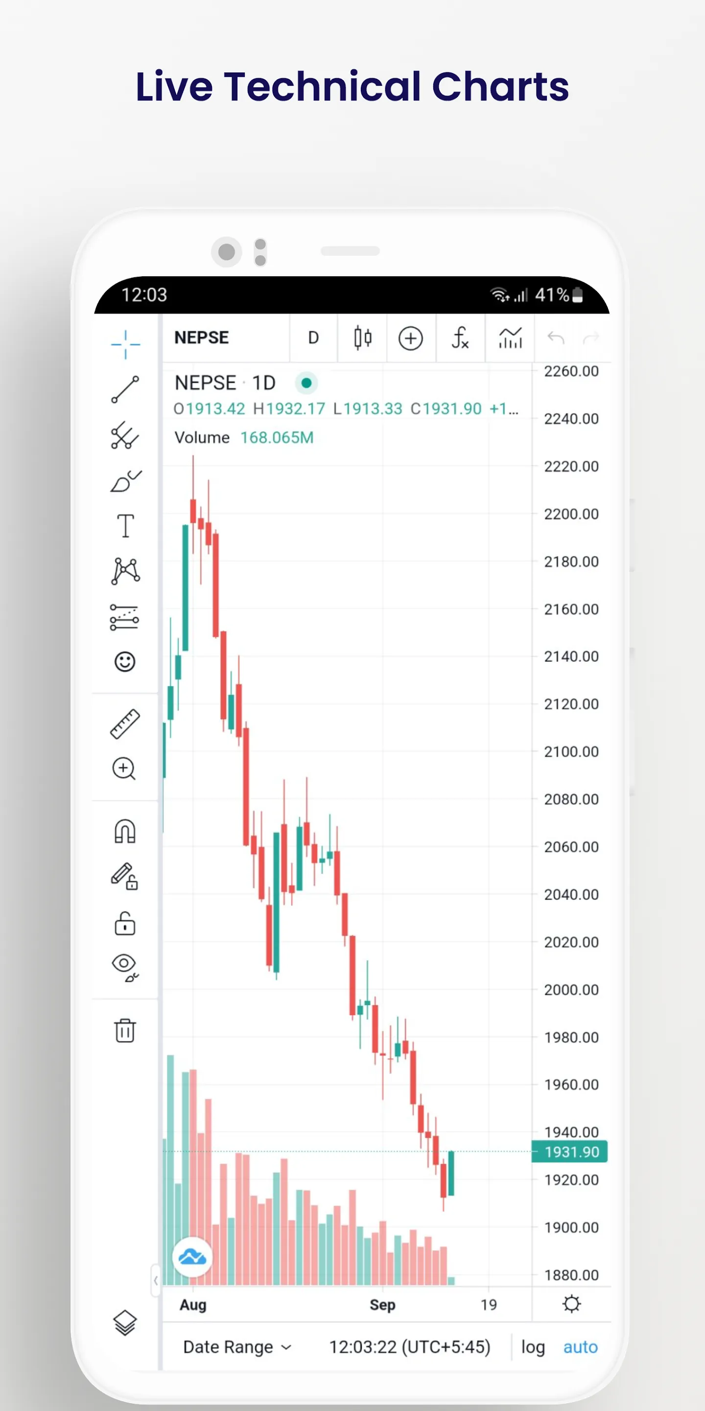This screenshot has height=1411, width=705.
Task: Click the 1931.90 current price label
Action: tap(571, 1152)
